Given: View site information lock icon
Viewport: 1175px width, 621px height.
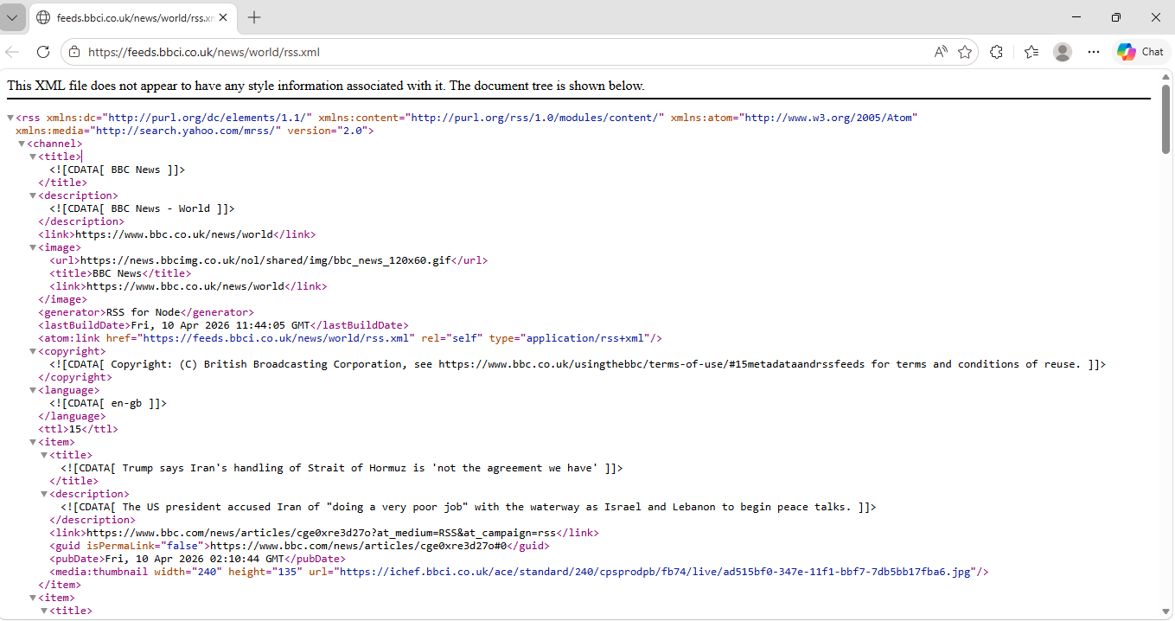Looking at the screenshot, I should [x=74, y=52].
